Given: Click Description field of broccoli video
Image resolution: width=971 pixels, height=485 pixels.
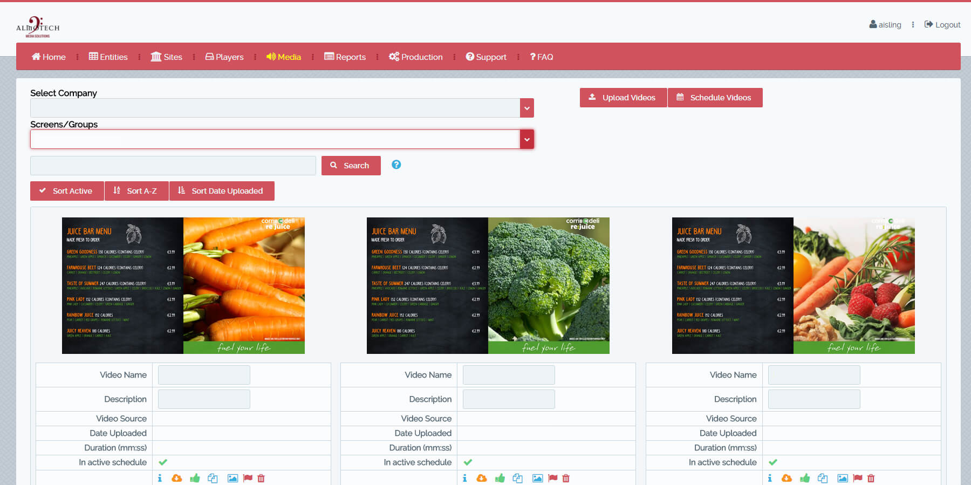Looking at the screenshot, I should tap(509, 399).
